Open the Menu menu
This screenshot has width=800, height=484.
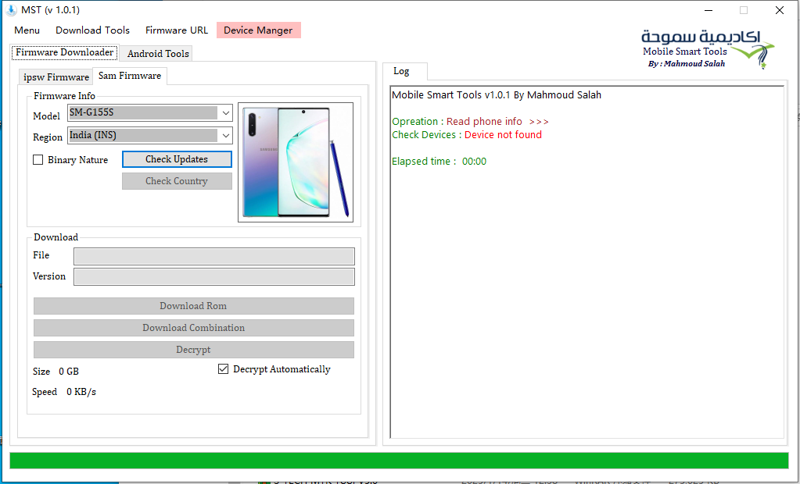coord(27,30)
